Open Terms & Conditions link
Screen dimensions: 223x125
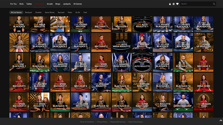click(x=87, y=122)
